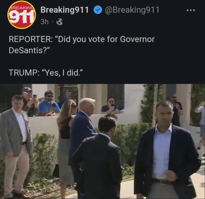Click the capped man filming with phone
Viewport: 205px width, 199px height.
click(x=30, y=102)
